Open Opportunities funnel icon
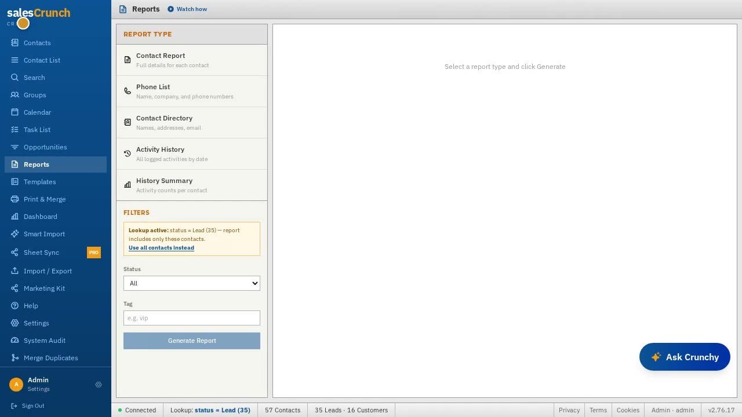Viewport: 742px width, 417px height. click(14, 147)
